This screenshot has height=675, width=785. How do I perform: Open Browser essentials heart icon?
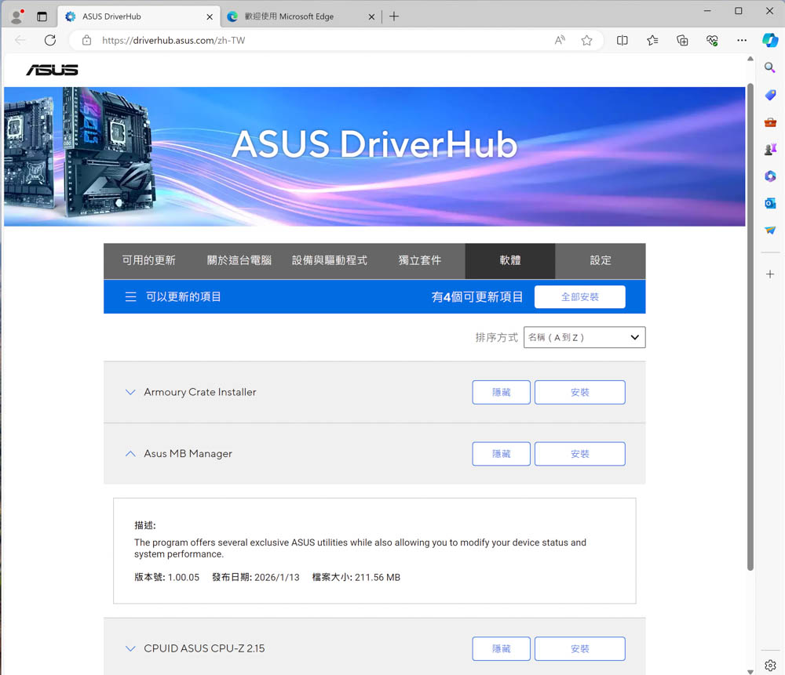point(712,40)
